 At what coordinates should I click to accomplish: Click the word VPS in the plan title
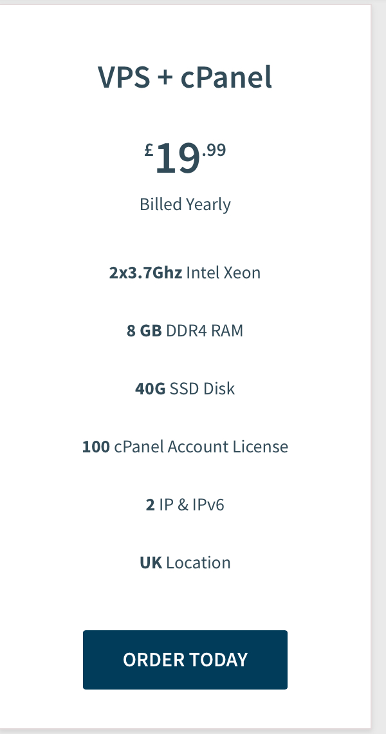pos(123,78)
